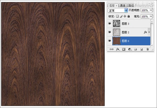Create a new layer
Image resolution: width=157 pixels, height=108 pixels.
(x=141, y=49)
